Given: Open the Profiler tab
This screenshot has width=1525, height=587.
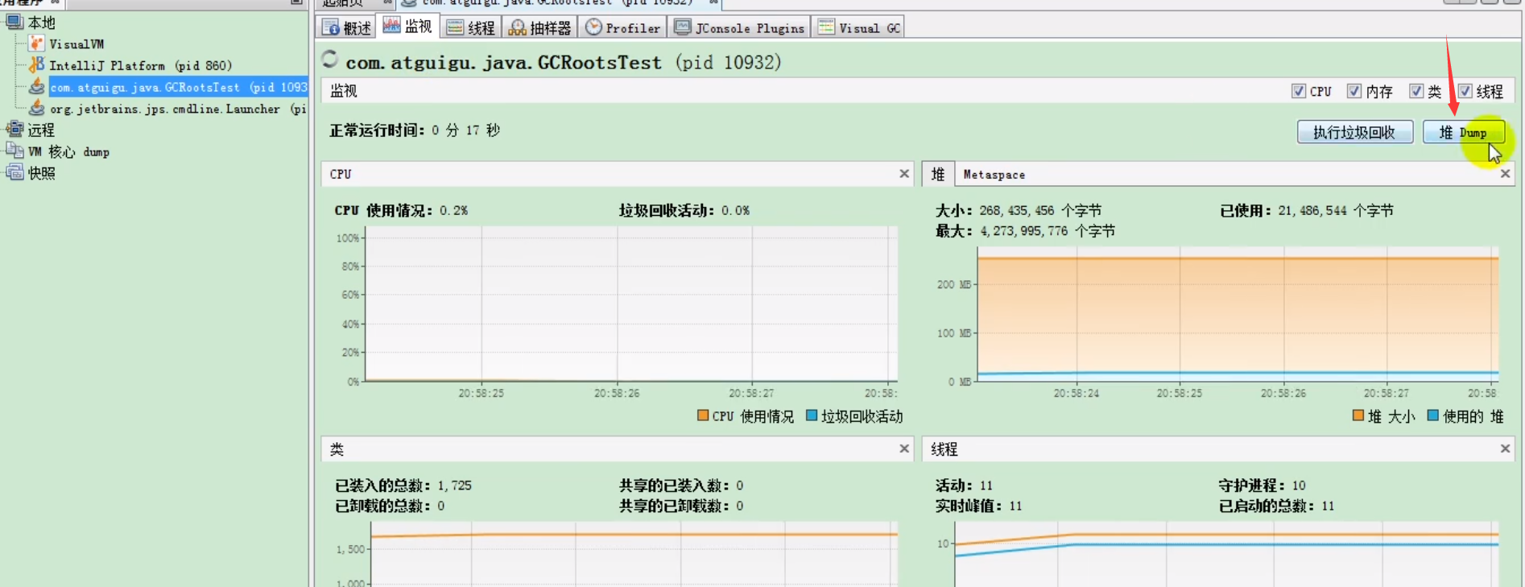Looking at the screenshot, I should pos(622,27).
